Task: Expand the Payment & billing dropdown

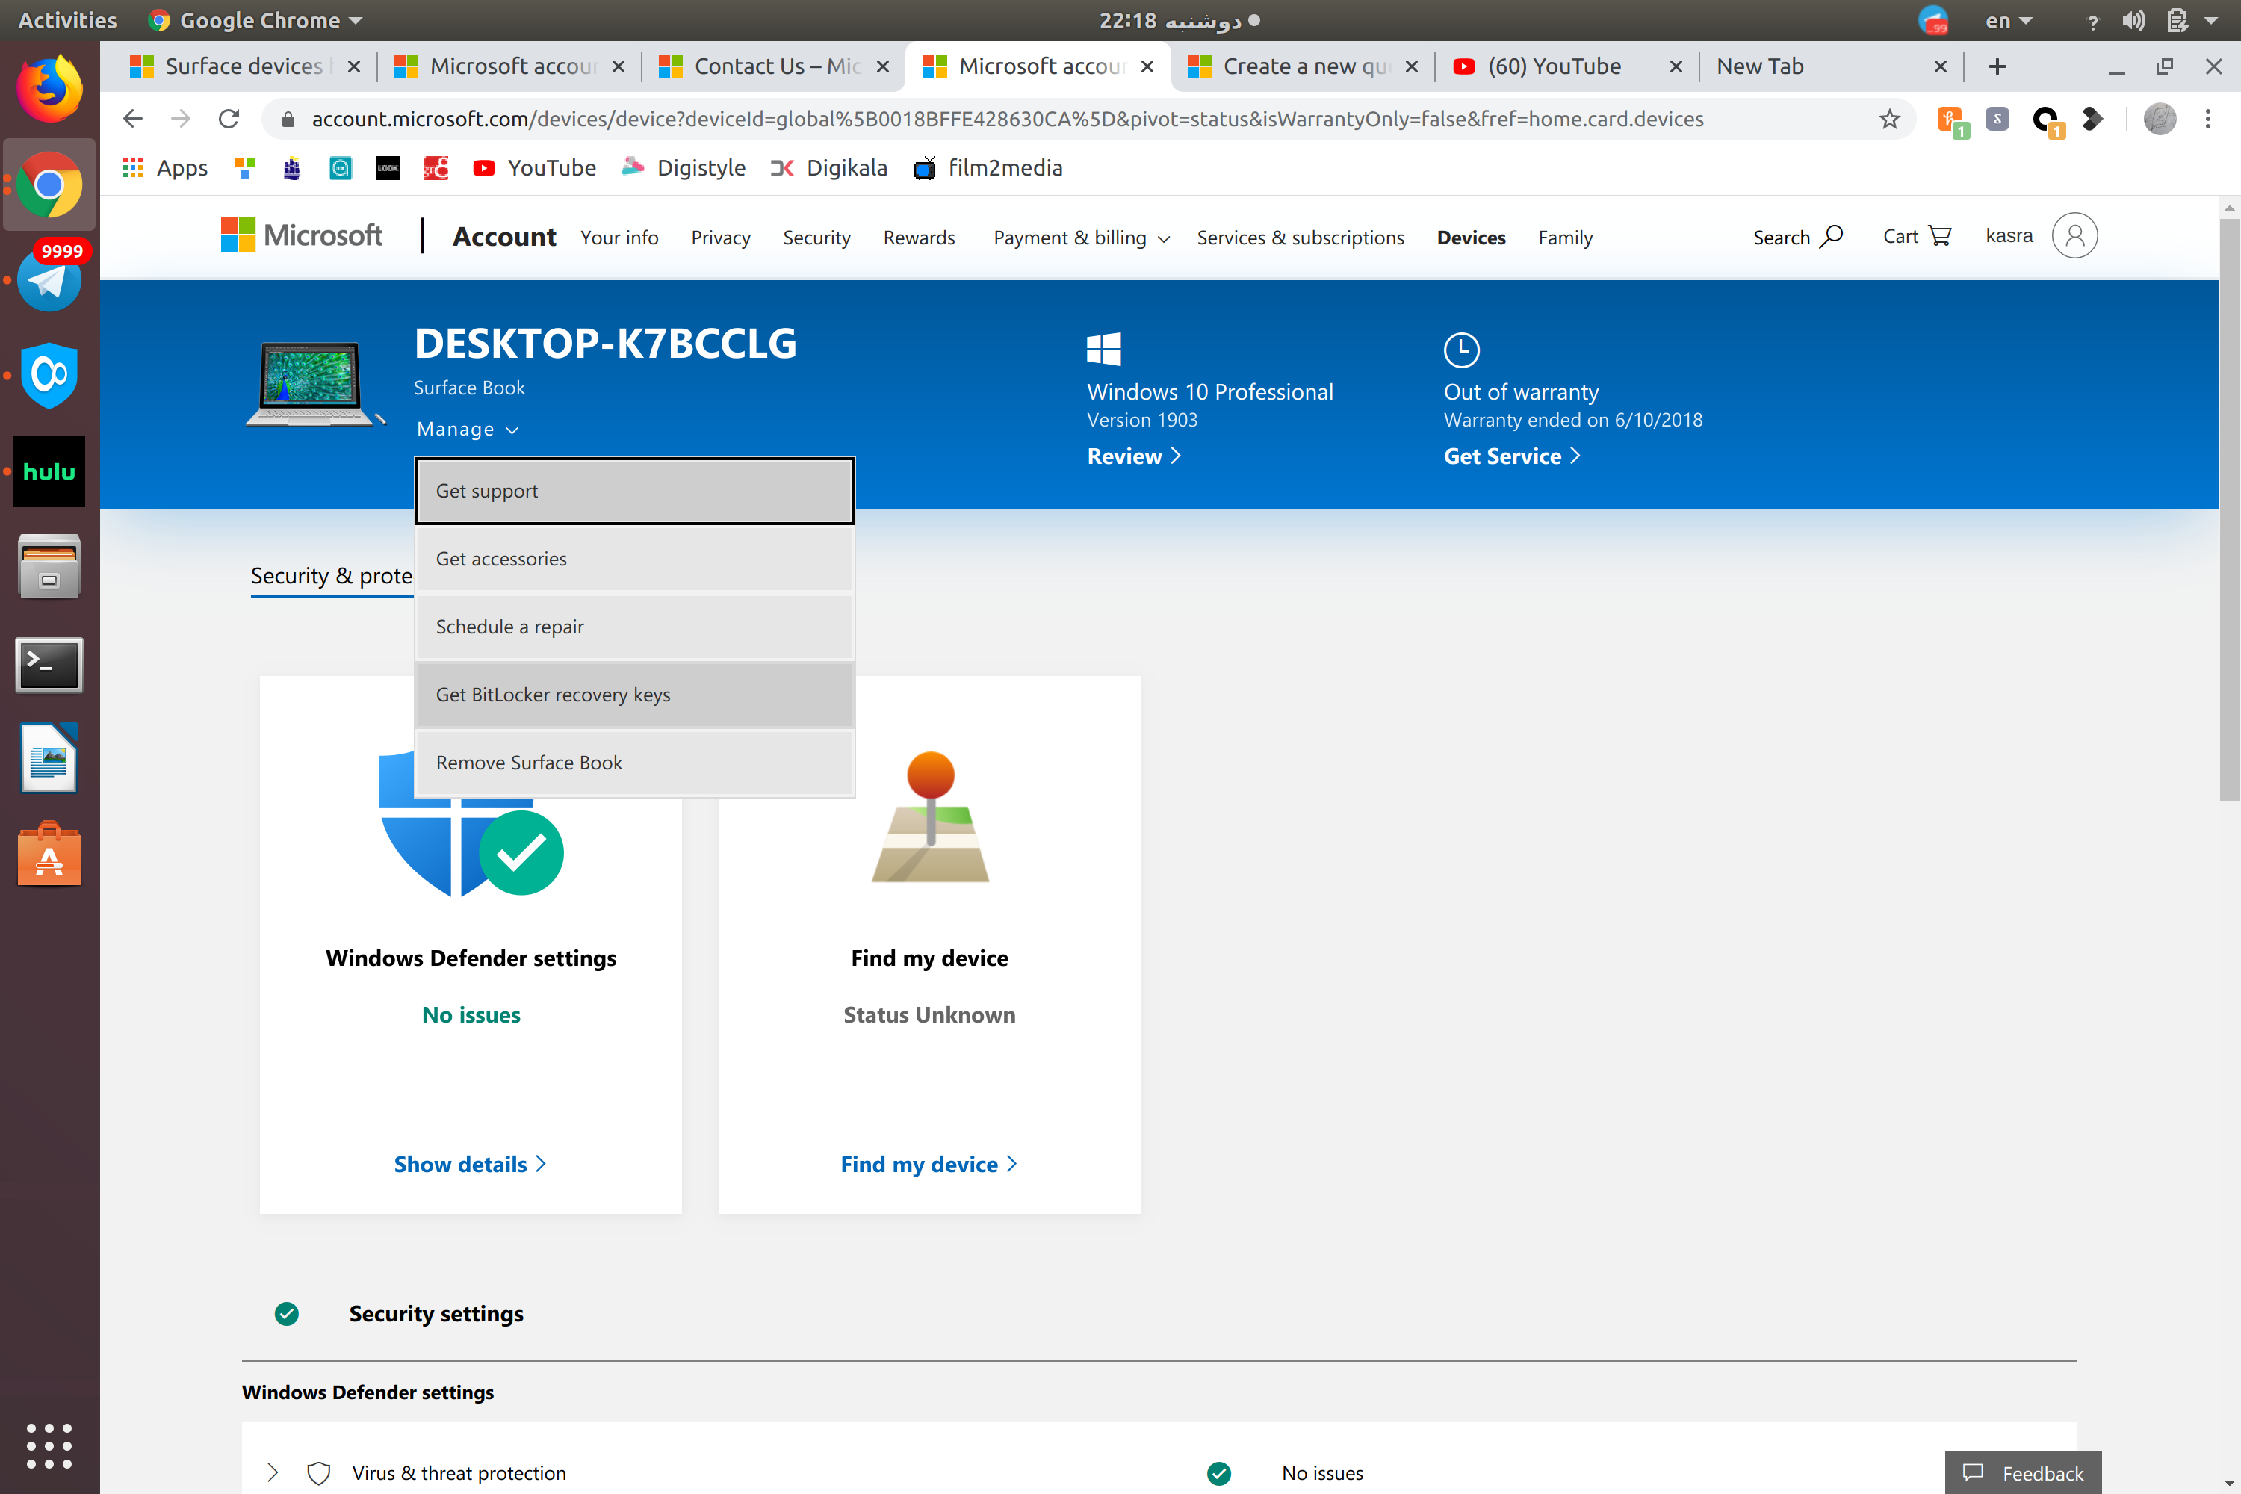Action: point(1076,237)
